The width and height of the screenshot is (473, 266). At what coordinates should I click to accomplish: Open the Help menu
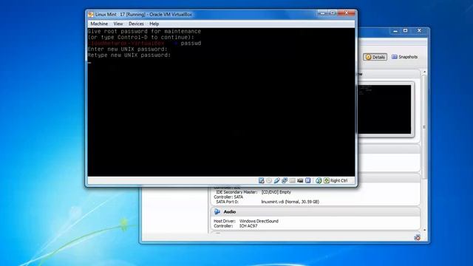click(x=154, y=24)
